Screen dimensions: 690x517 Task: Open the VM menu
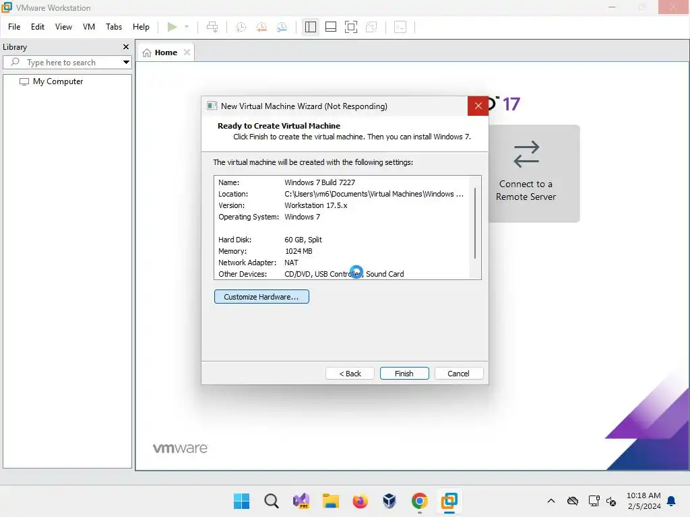[89, 27]
